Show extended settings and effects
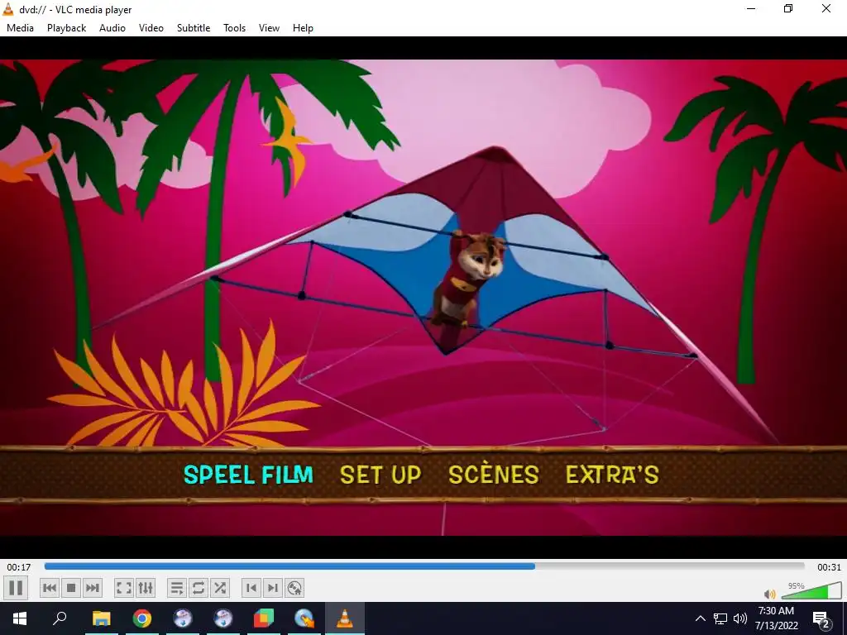847x635 pixels. [146, 588]
